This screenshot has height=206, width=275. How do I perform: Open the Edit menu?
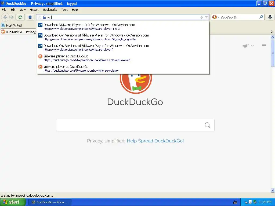point(13,10)
